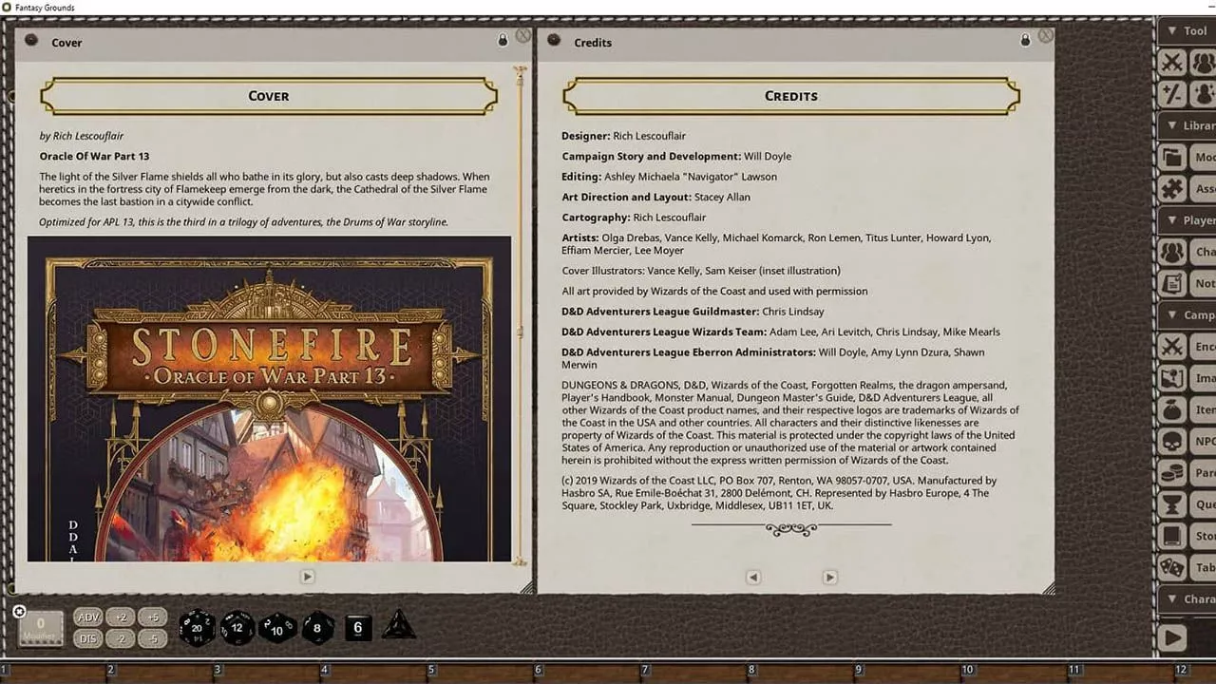
Task: Toggle the -5 modifier button
Action: (x=153, y=638)
